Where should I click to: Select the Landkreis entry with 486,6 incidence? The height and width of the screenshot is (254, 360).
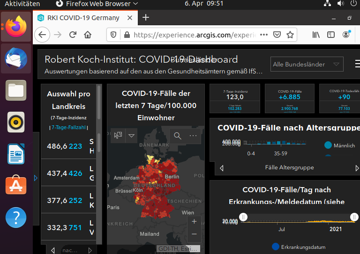(x=68, y=146)
